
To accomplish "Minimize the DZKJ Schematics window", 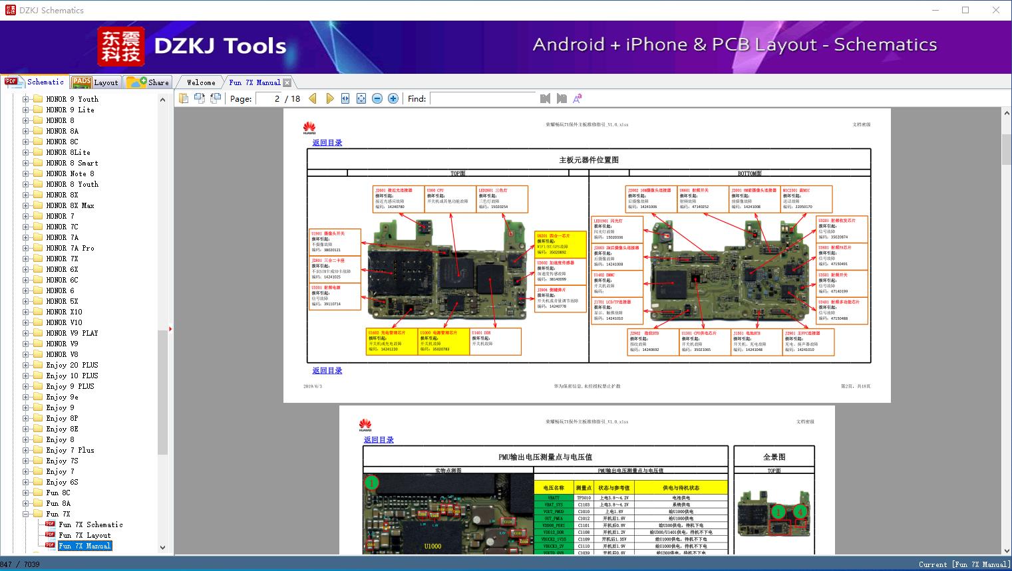I will pyautogui.click(x=935, y=10).
